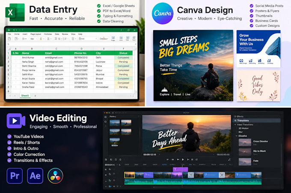
Task: Select the Cross Dissolve transition thumbnail
Action: point(245,142)
